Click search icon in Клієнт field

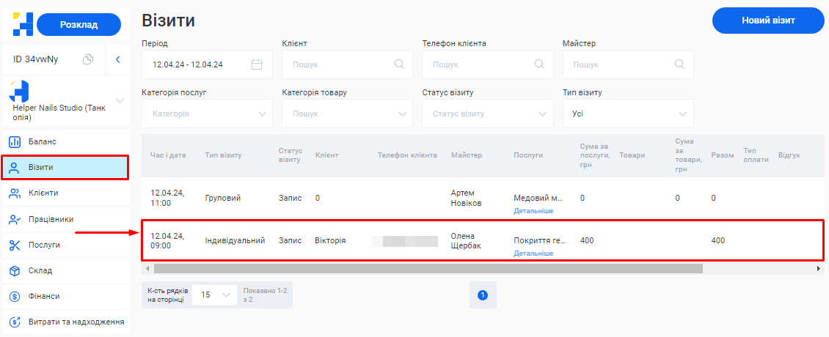[399, 64]
